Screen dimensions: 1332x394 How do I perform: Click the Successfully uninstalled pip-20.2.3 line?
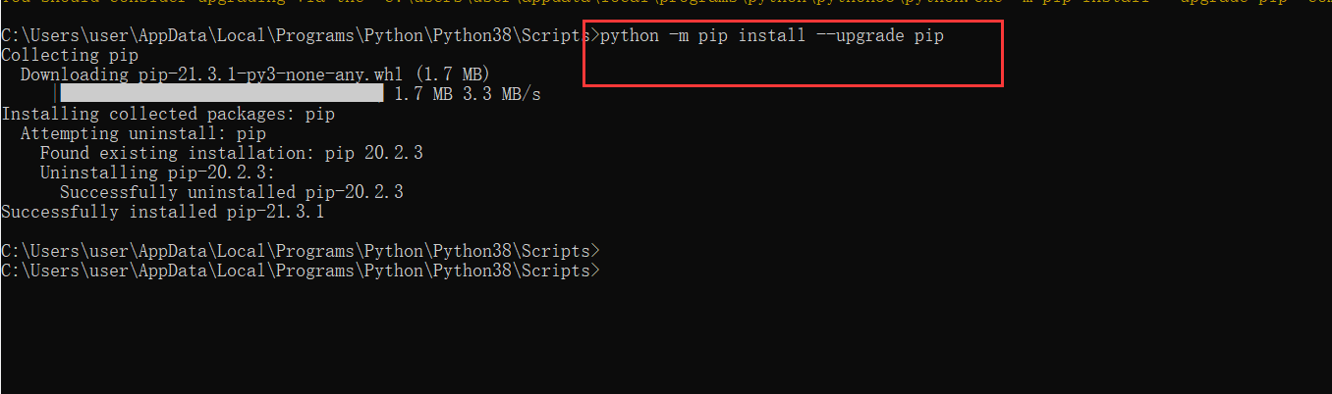pos(232,193)
